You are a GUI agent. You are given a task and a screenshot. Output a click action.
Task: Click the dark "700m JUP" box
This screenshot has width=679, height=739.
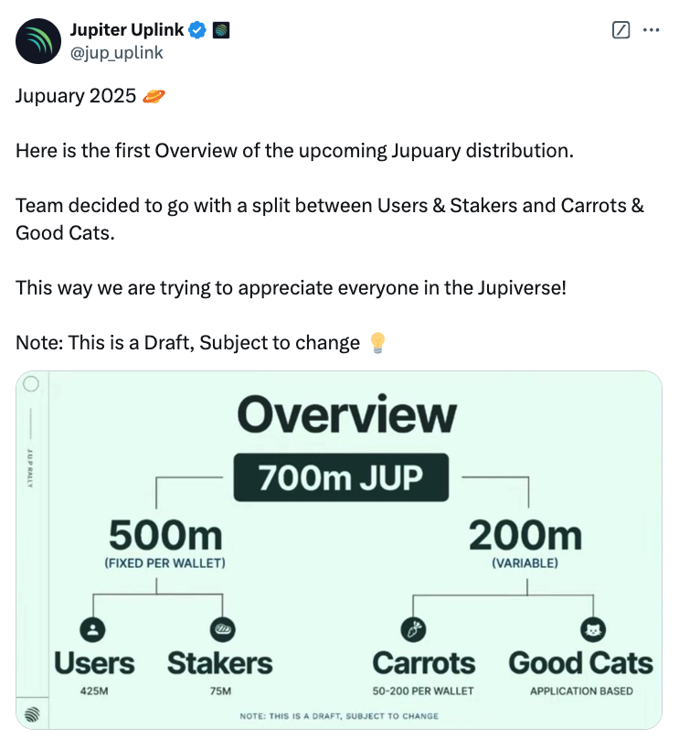click(x=343, y=477)
